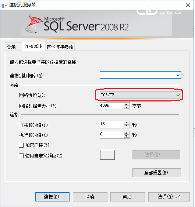Collapse options with 选项 button

click(169, 197)
